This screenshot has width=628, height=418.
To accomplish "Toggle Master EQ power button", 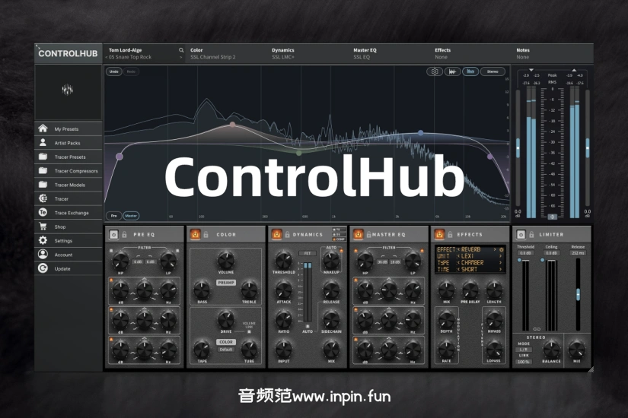I will click(x=358, y=234).
